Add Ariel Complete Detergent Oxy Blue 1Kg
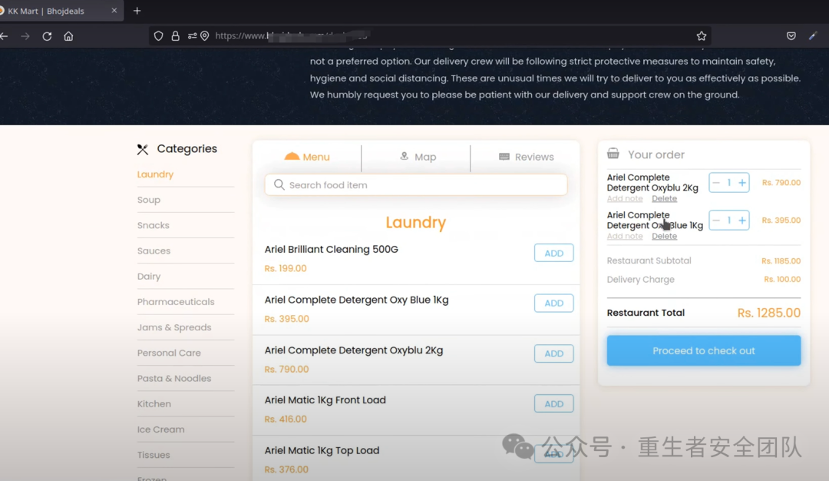 click(553, 304)
